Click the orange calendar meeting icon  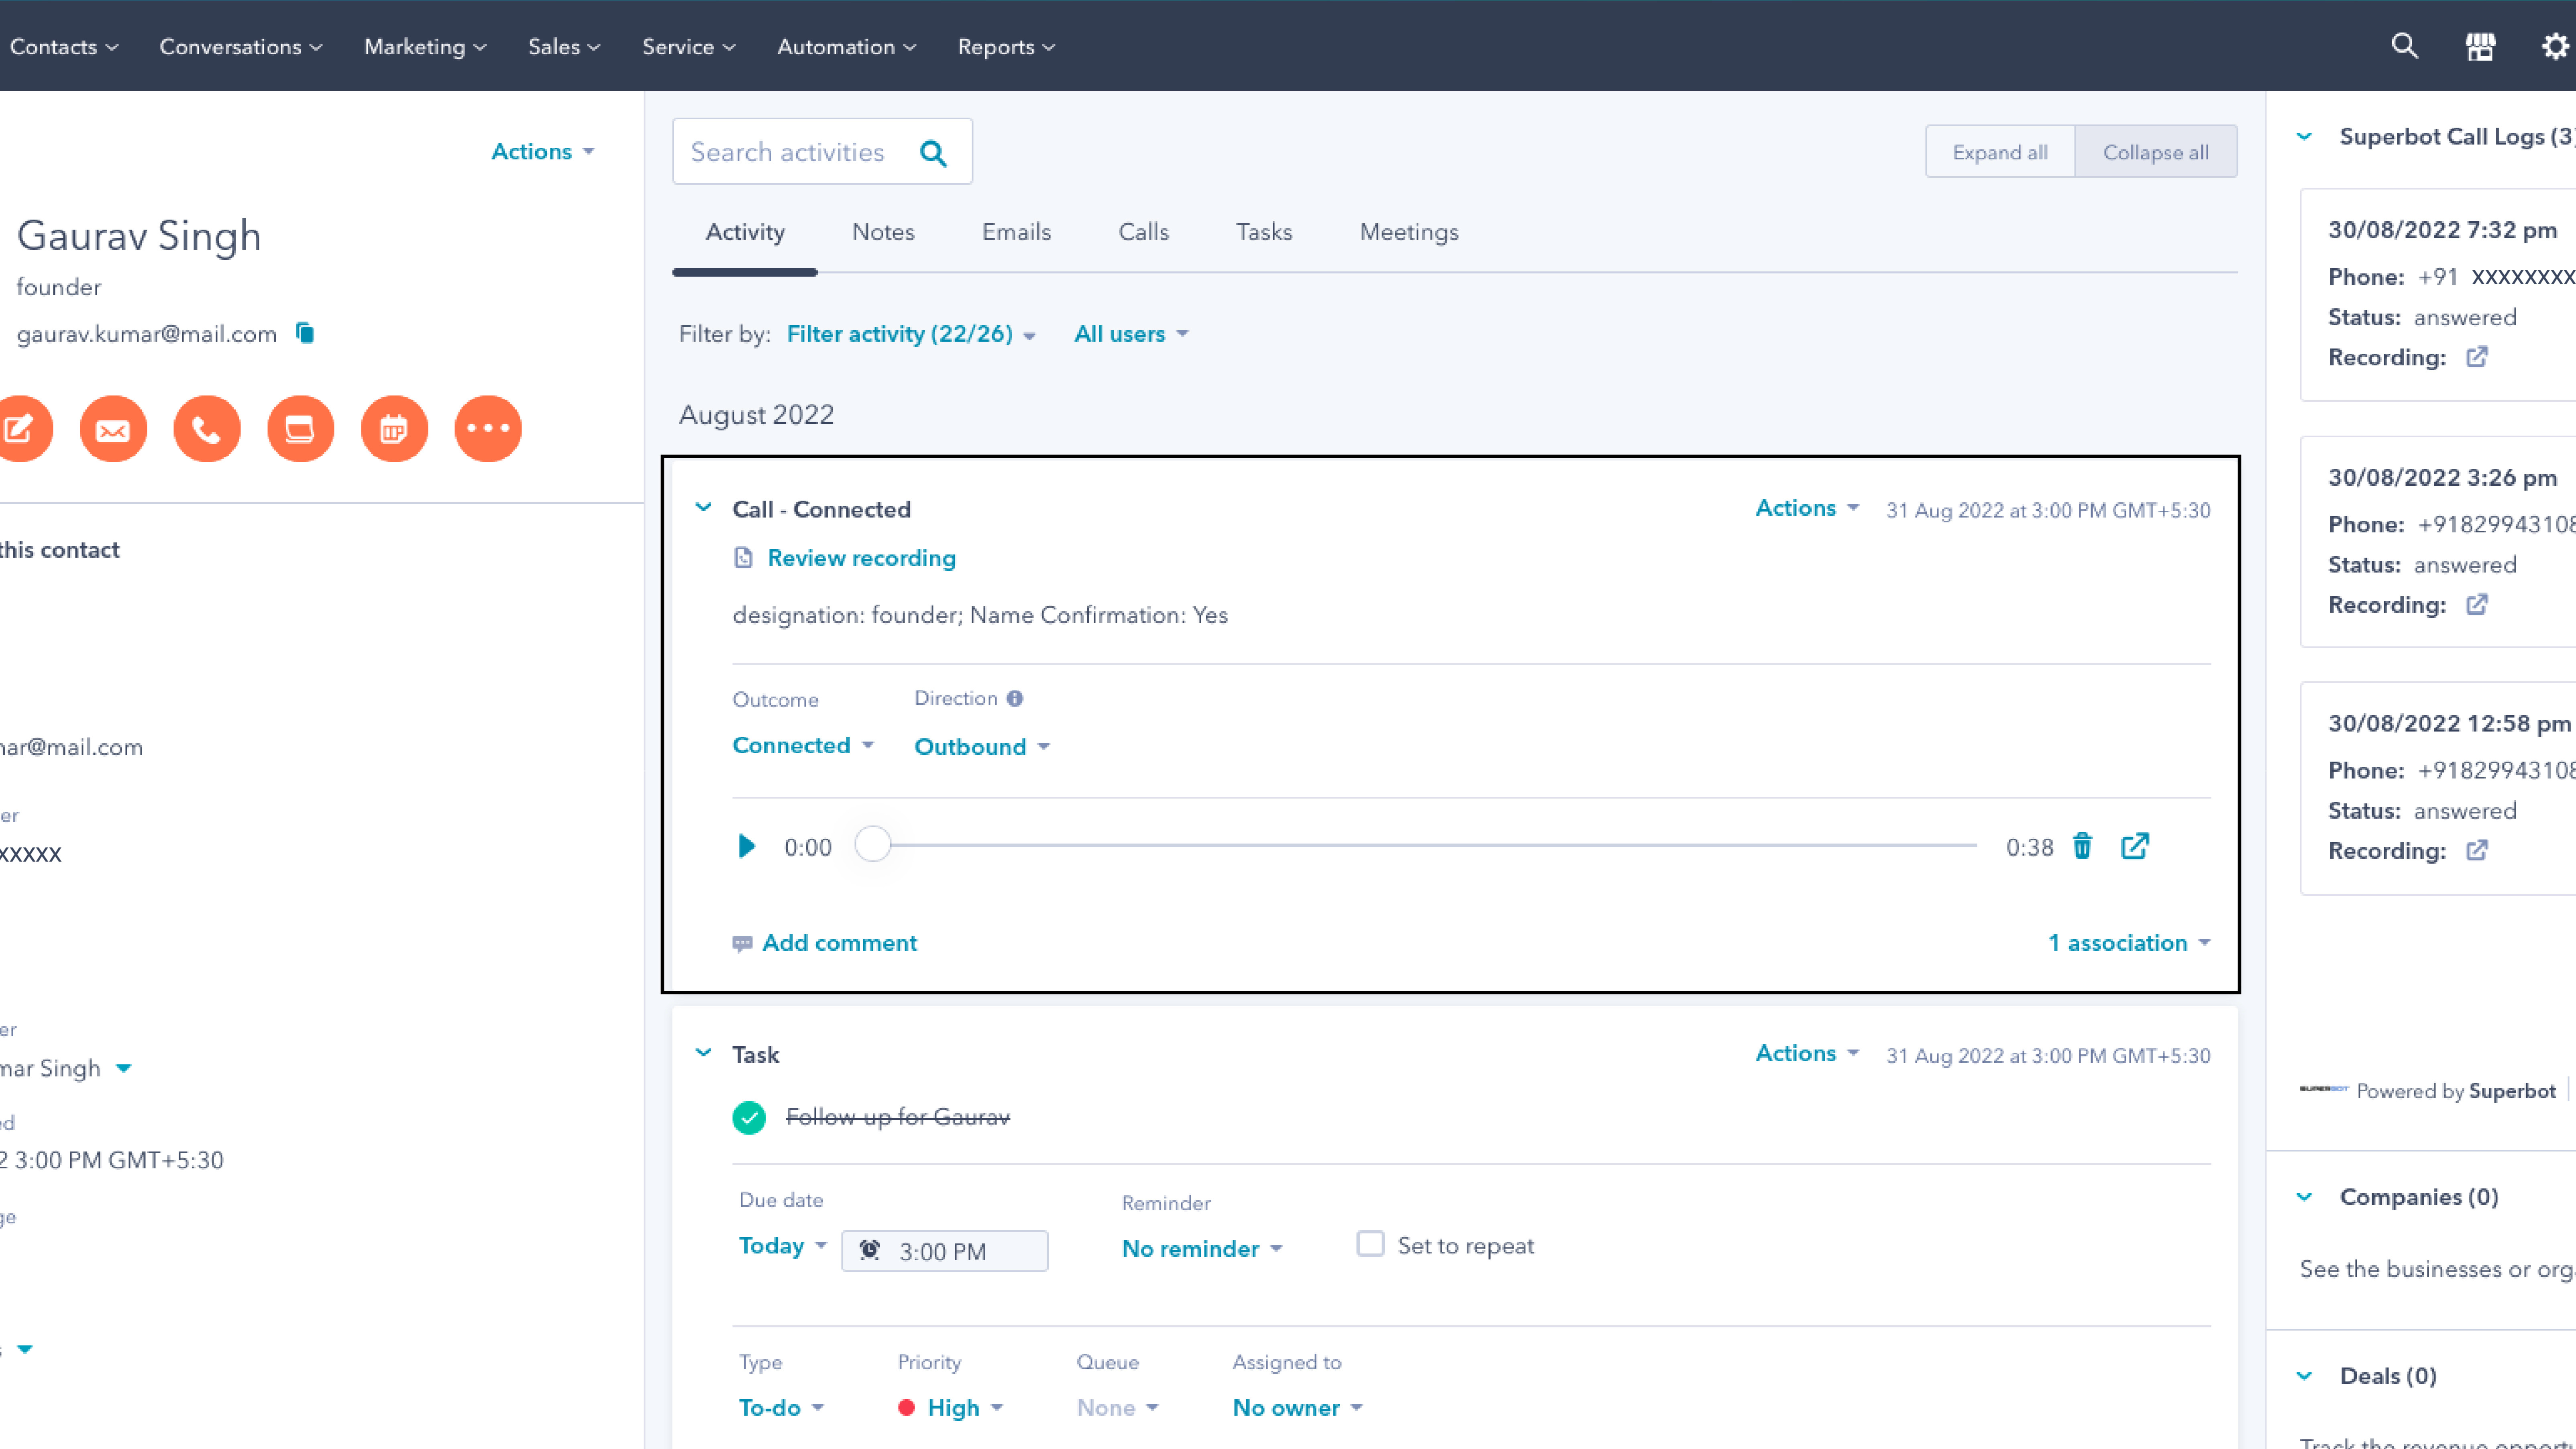(x=394, y=429)
